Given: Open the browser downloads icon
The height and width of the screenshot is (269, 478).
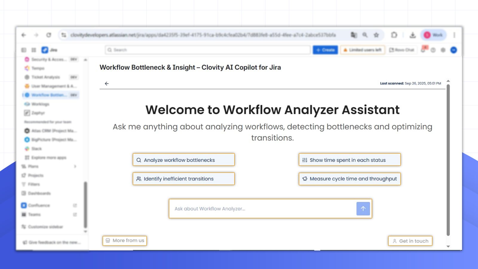Looking at the screenshot, I should (413, 35).
